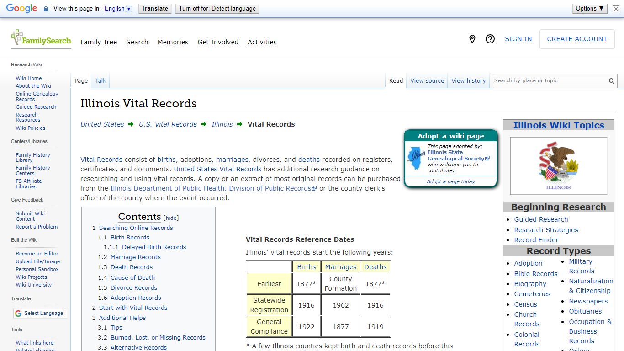The width and height of the screenshot is (624, 351).
Task: Jump to Burned, Lost, or Missing Records
Action: (x=158, y=338)
